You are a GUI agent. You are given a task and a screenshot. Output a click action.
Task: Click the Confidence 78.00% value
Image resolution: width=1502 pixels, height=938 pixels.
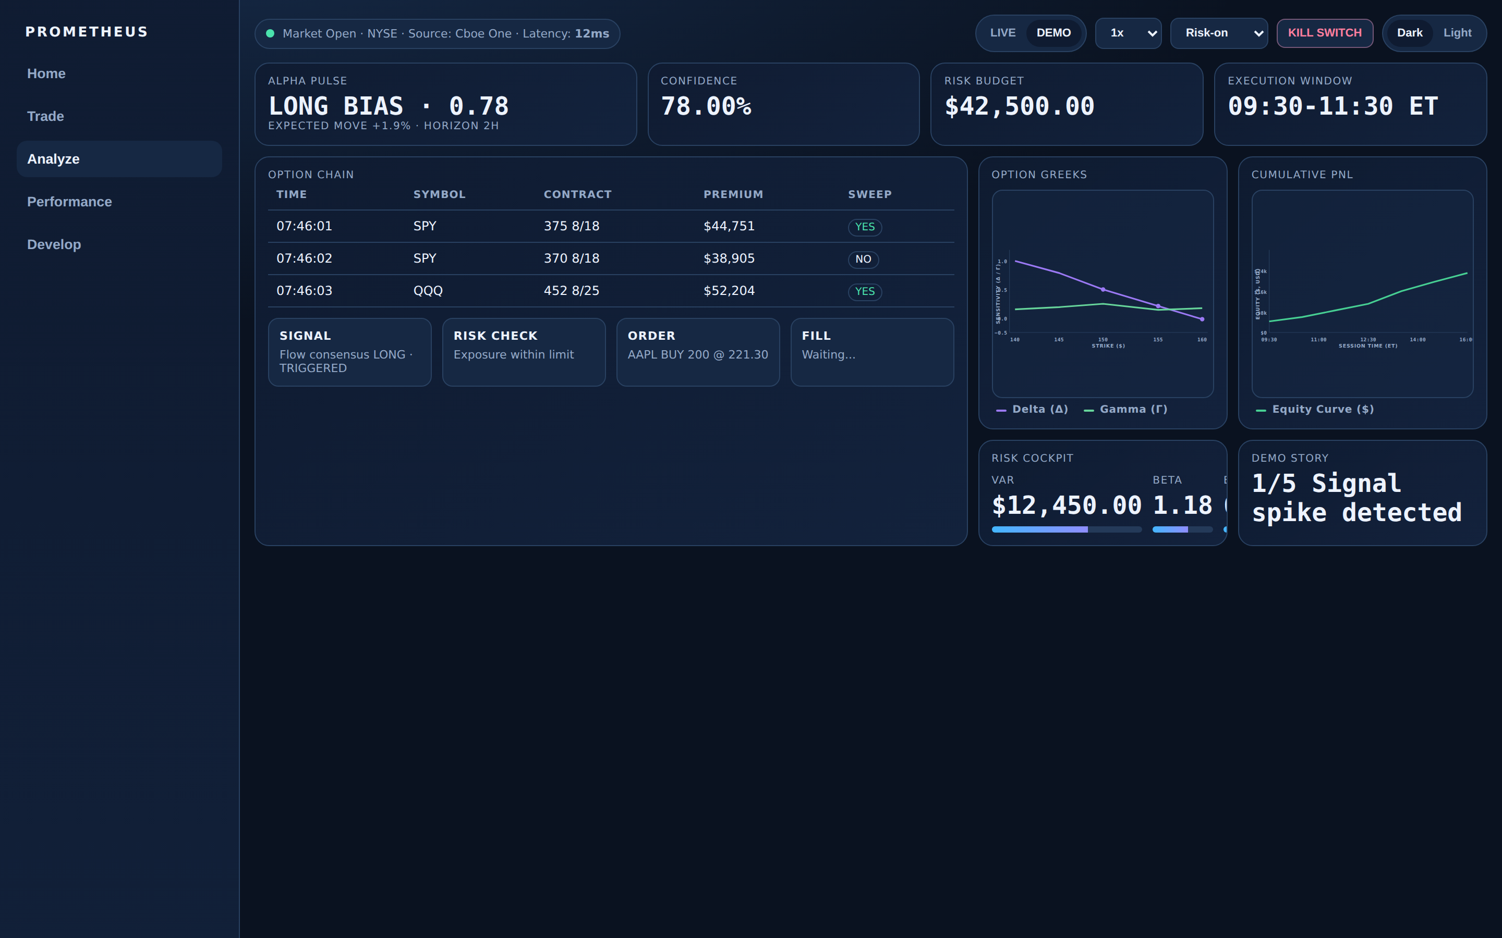pyautogui.click(x=706, y=107)
